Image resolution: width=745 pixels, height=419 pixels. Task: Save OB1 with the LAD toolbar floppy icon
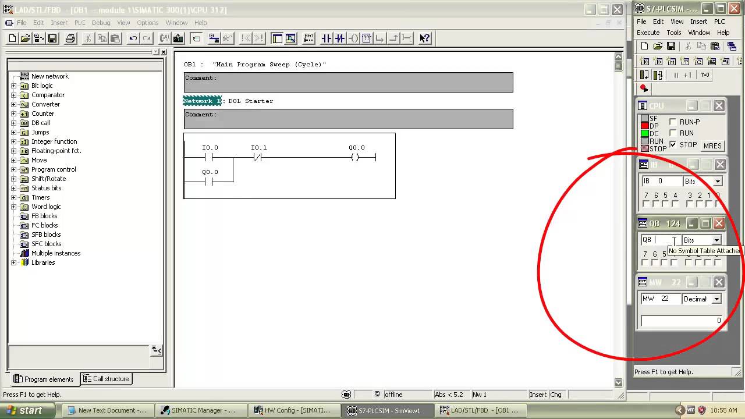pyautogui.click(x=52, y=38)
